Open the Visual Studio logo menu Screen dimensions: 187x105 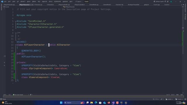pos(2,1)
